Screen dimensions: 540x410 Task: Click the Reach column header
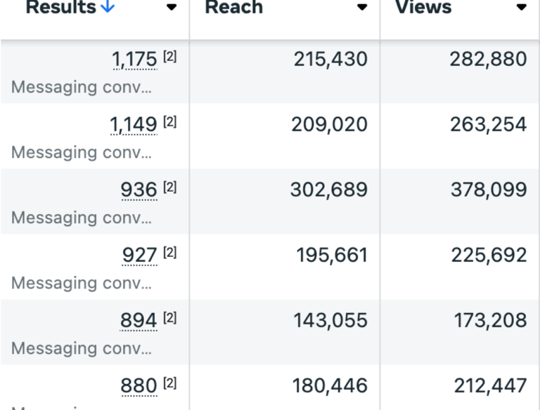234,7
